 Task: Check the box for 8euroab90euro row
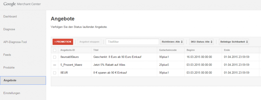[55, 57]
